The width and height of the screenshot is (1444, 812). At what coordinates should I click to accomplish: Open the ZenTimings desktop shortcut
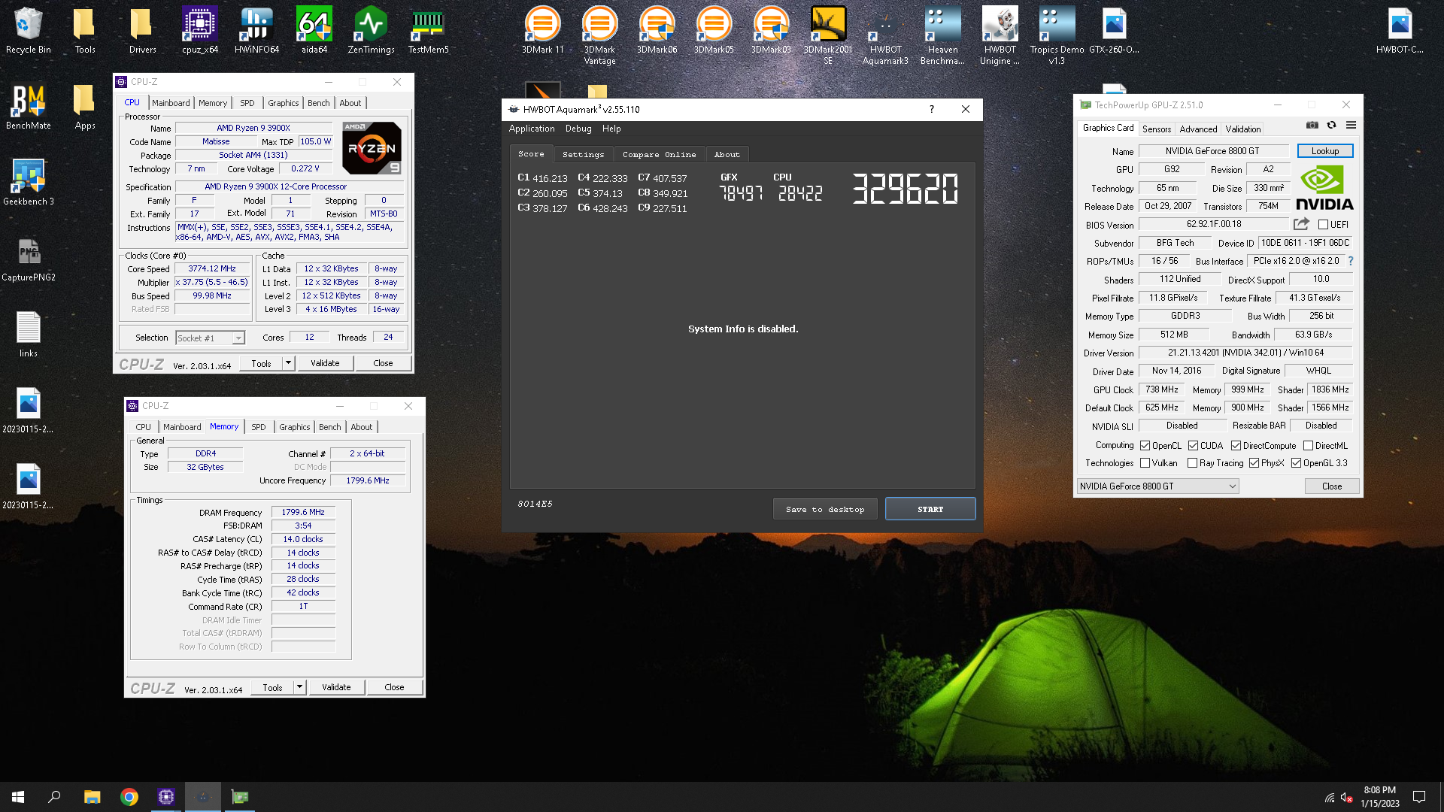[371, 31]
